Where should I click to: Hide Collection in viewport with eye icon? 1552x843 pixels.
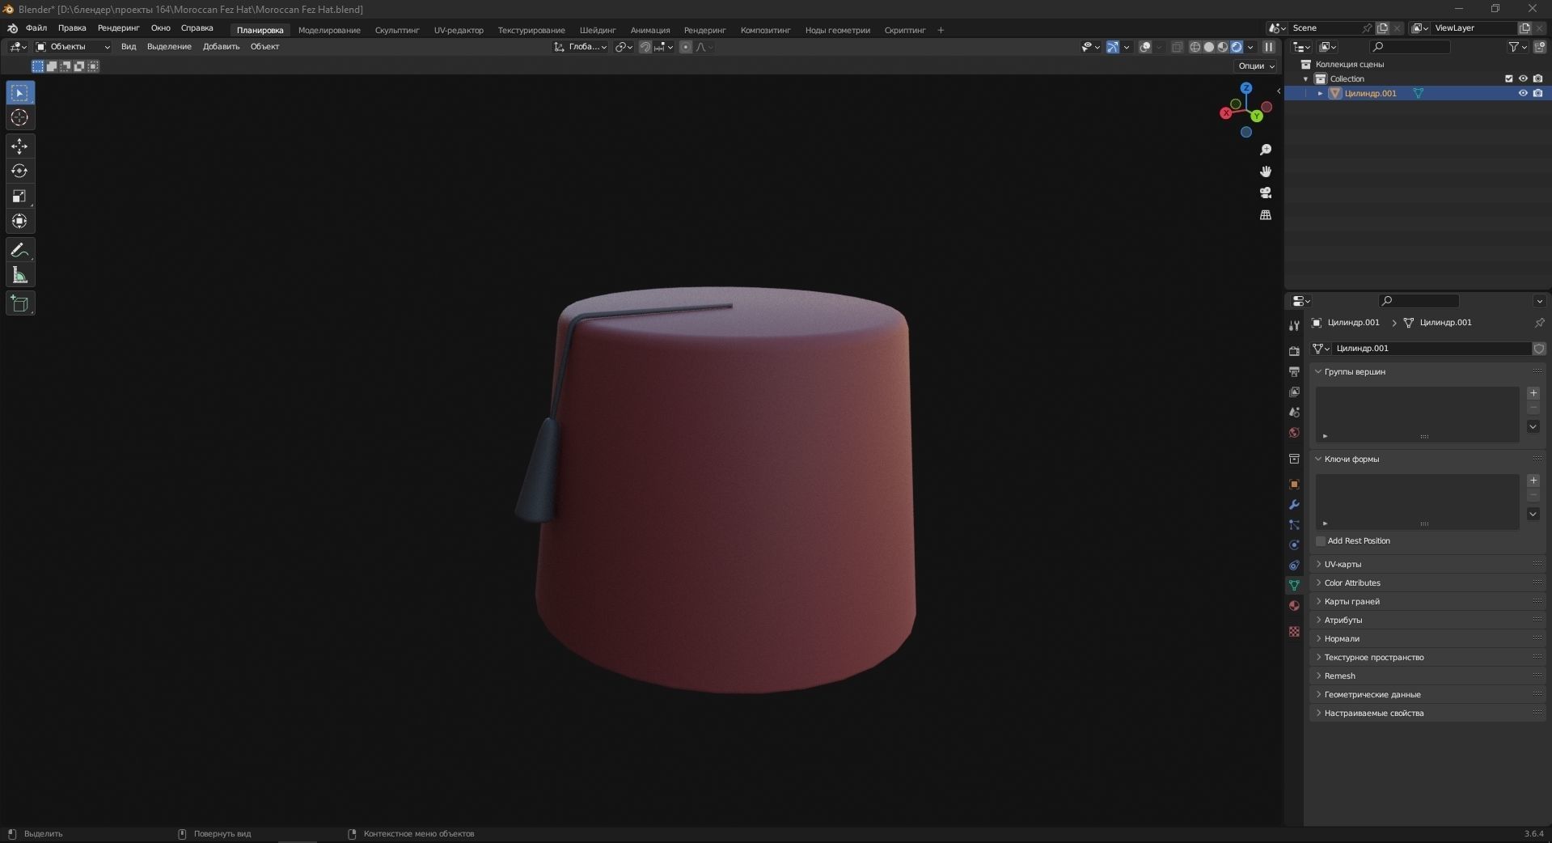[x=1523, y=78]
